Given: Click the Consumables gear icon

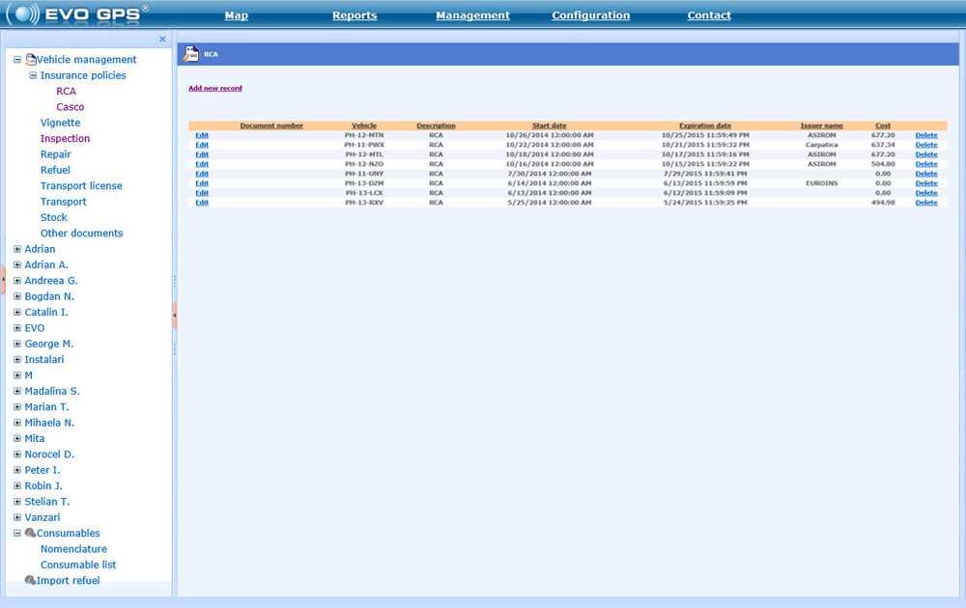Looking at the screenshot, I should point(30,533).
